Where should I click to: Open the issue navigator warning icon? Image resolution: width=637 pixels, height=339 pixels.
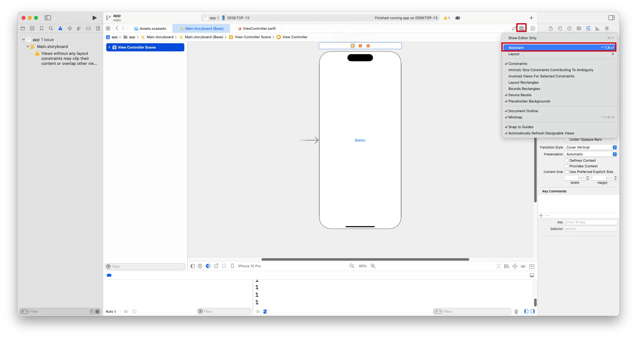[x=60, y=29]
